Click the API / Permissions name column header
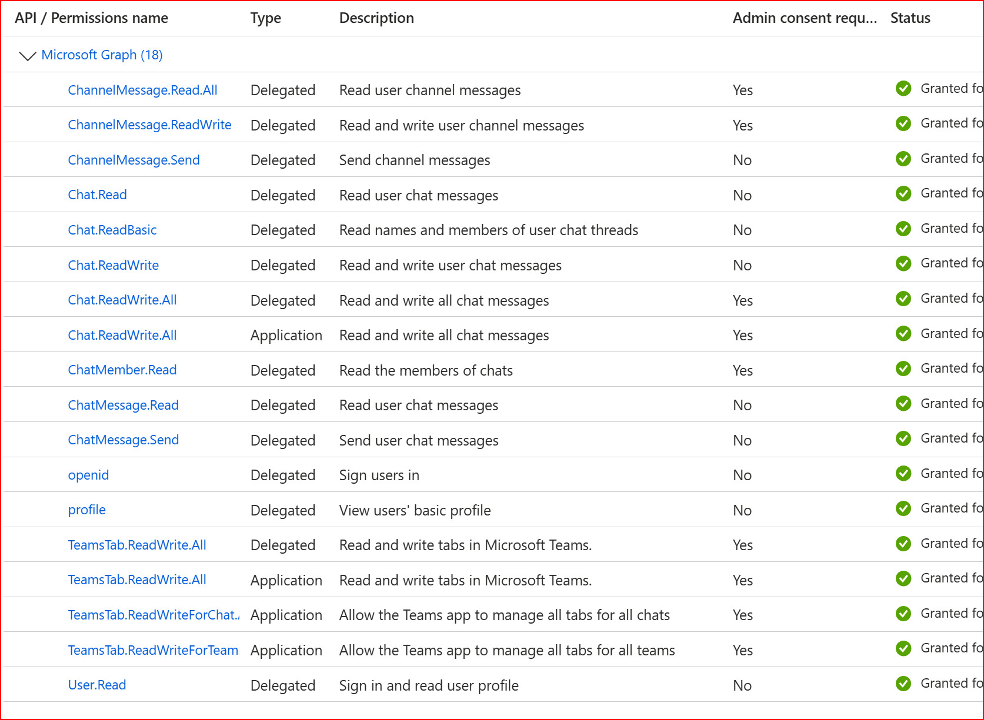Viewport: 984px width, 720px height. point(91,18)
